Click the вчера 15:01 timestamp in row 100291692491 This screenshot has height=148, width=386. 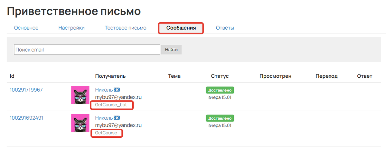[220, 125]
